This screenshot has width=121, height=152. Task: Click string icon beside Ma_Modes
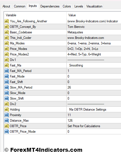(7, 43)
